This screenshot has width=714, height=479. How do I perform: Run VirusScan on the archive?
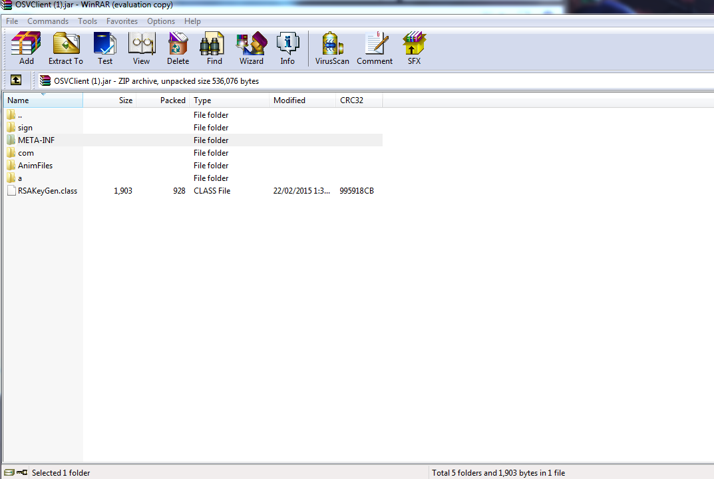click(x=333, y=43)
